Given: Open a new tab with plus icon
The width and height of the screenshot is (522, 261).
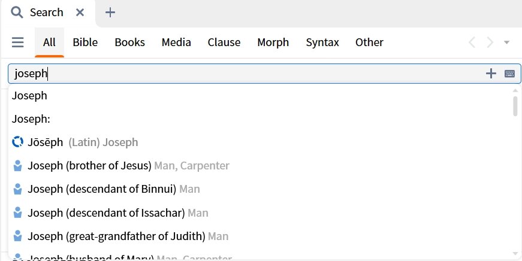Looking at the screenshot, I should click(x=110, y=13).
